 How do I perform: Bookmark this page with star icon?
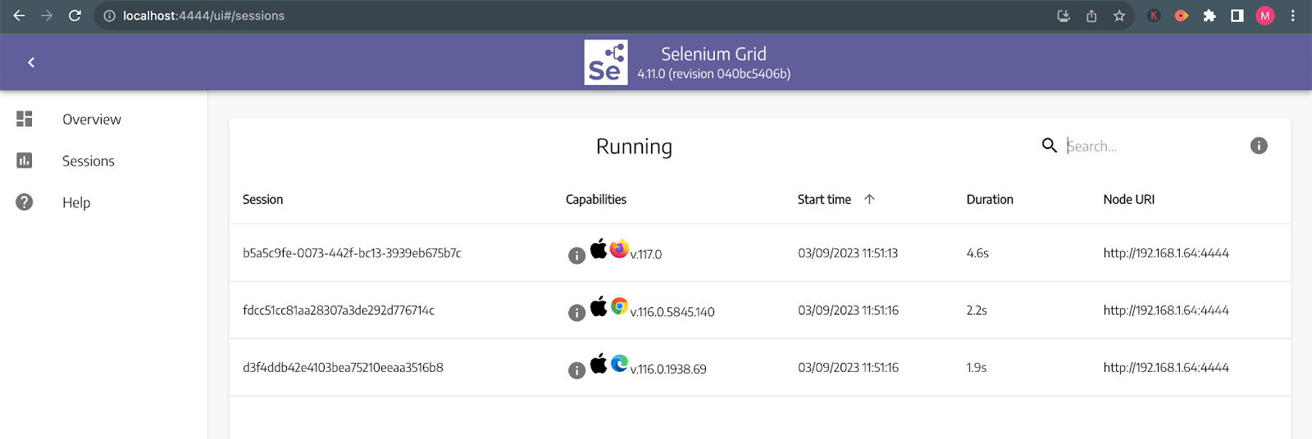1119,16
